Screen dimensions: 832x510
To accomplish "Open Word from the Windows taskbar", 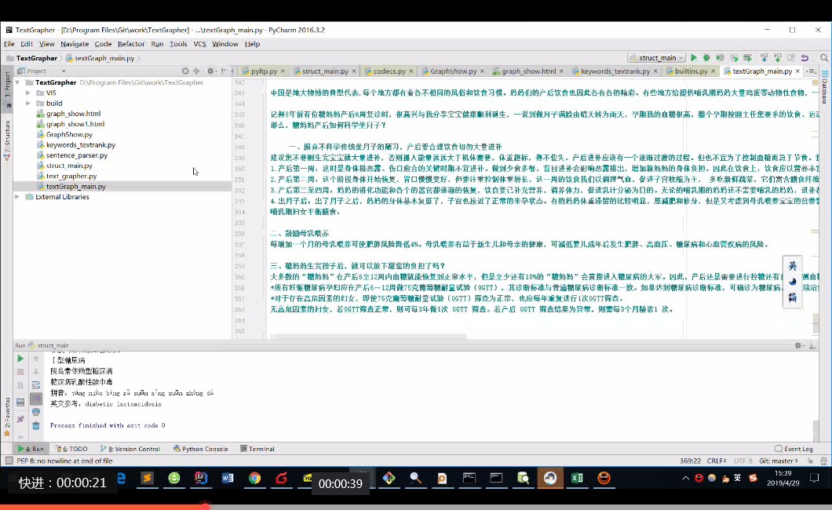I will (x=228, y=478).
